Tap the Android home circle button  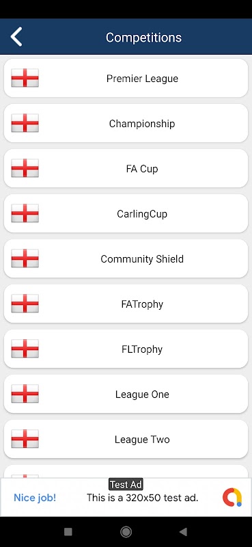pyautogui.click(x=126, y=532)
